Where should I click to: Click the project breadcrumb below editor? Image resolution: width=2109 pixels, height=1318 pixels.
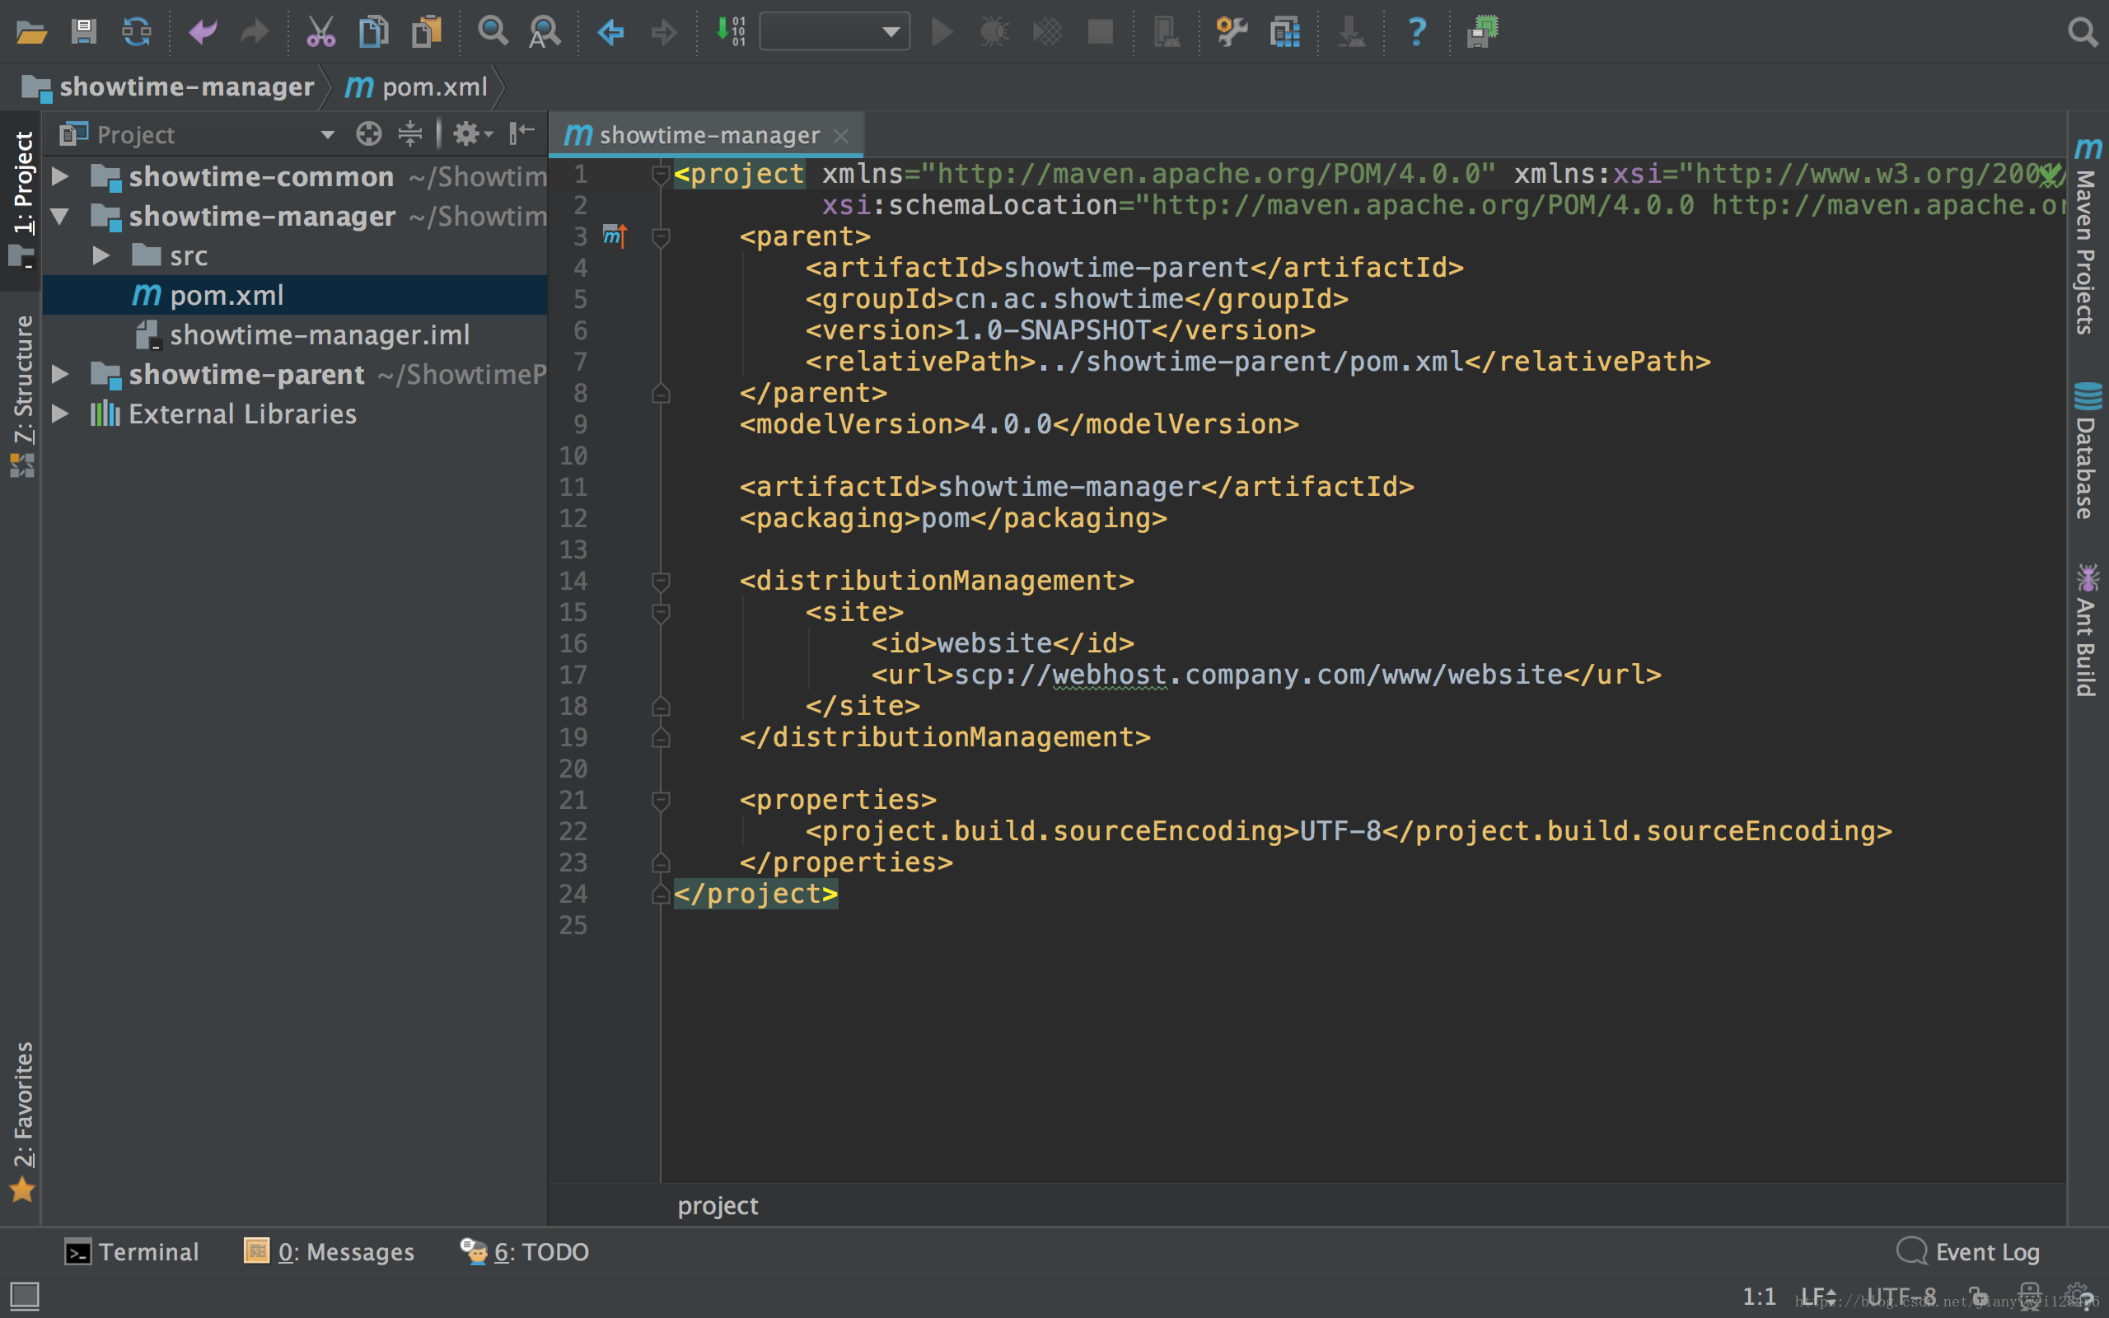[718, 1205]
